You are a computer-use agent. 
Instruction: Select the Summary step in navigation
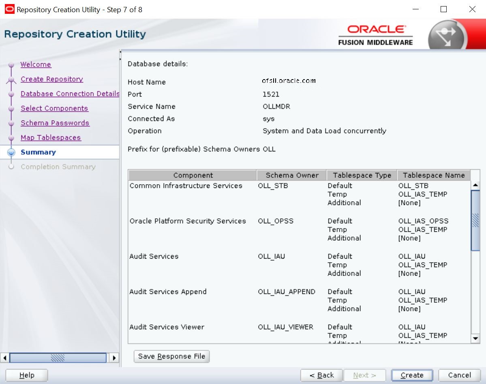(x=38, y=152)
